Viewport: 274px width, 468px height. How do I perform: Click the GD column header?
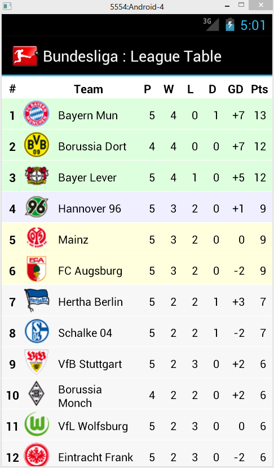pos(236,89)
